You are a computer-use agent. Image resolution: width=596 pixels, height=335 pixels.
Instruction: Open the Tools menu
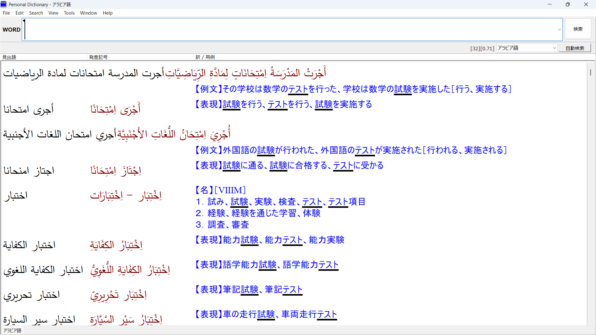click(69, 13)
